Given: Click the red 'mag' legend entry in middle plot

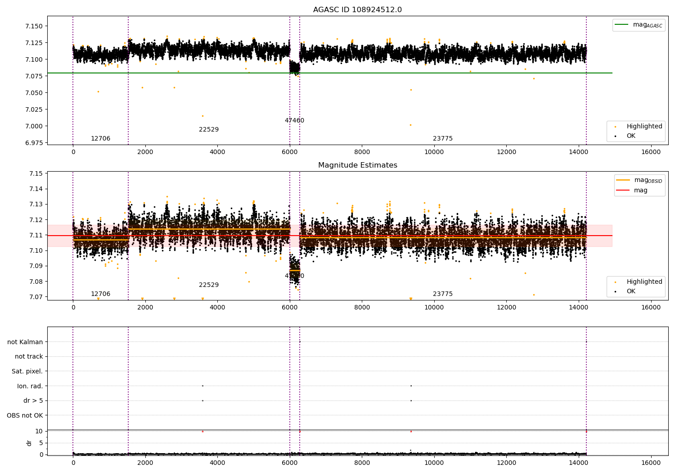Looking at the screenshot, I should [x=632, y=190].
